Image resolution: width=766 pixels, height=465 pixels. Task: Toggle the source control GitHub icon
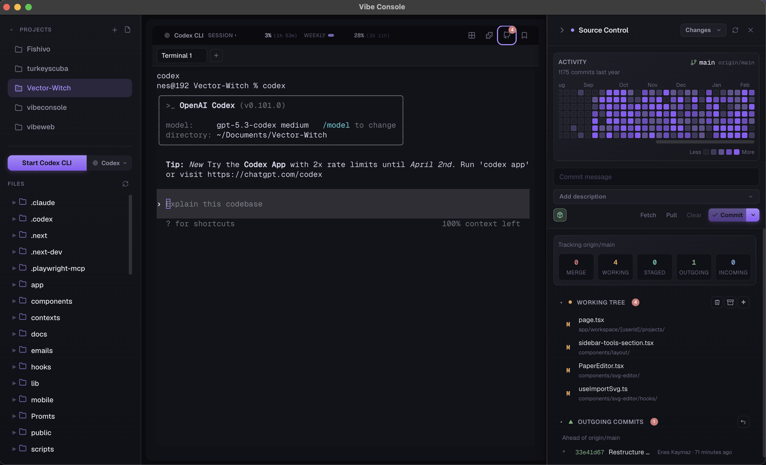[507, 35]
